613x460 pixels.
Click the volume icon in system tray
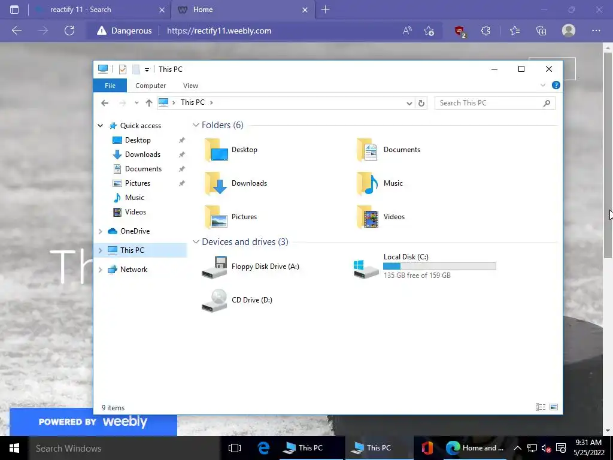click(x=546, y=448)
